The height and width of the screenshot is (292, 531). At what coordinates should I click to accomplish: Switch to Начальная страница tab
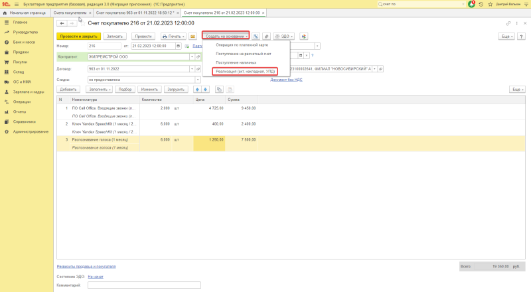pos(25,13)
